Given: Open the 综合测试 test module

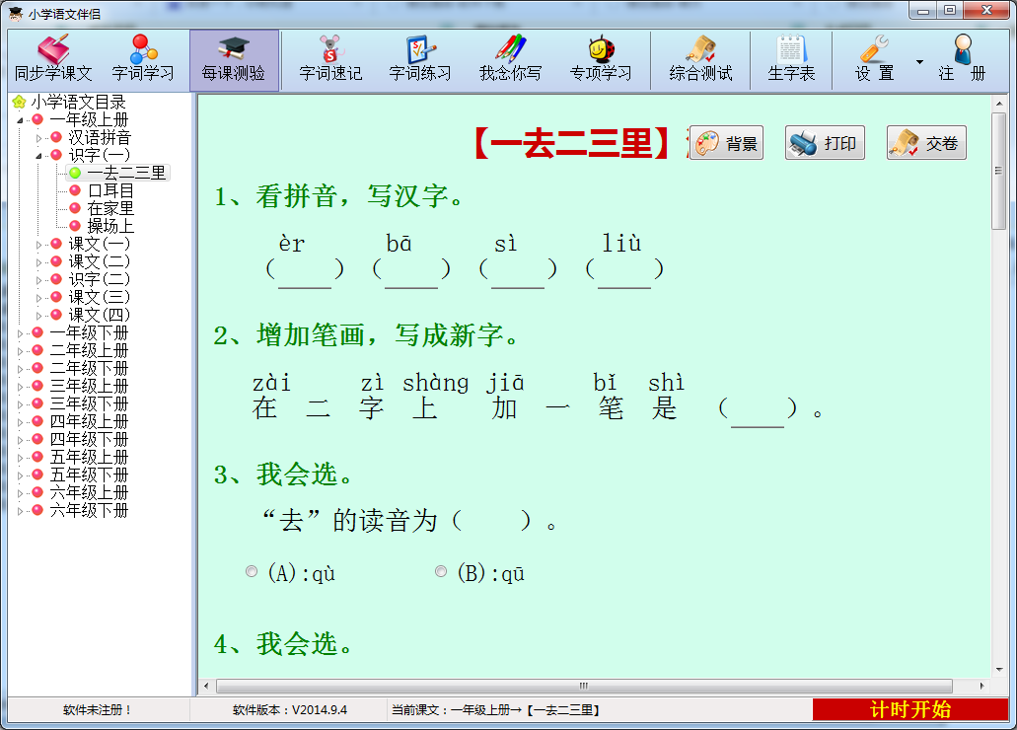Looking at the screenshot, I should pyautogui.click(x=700, y=59).
